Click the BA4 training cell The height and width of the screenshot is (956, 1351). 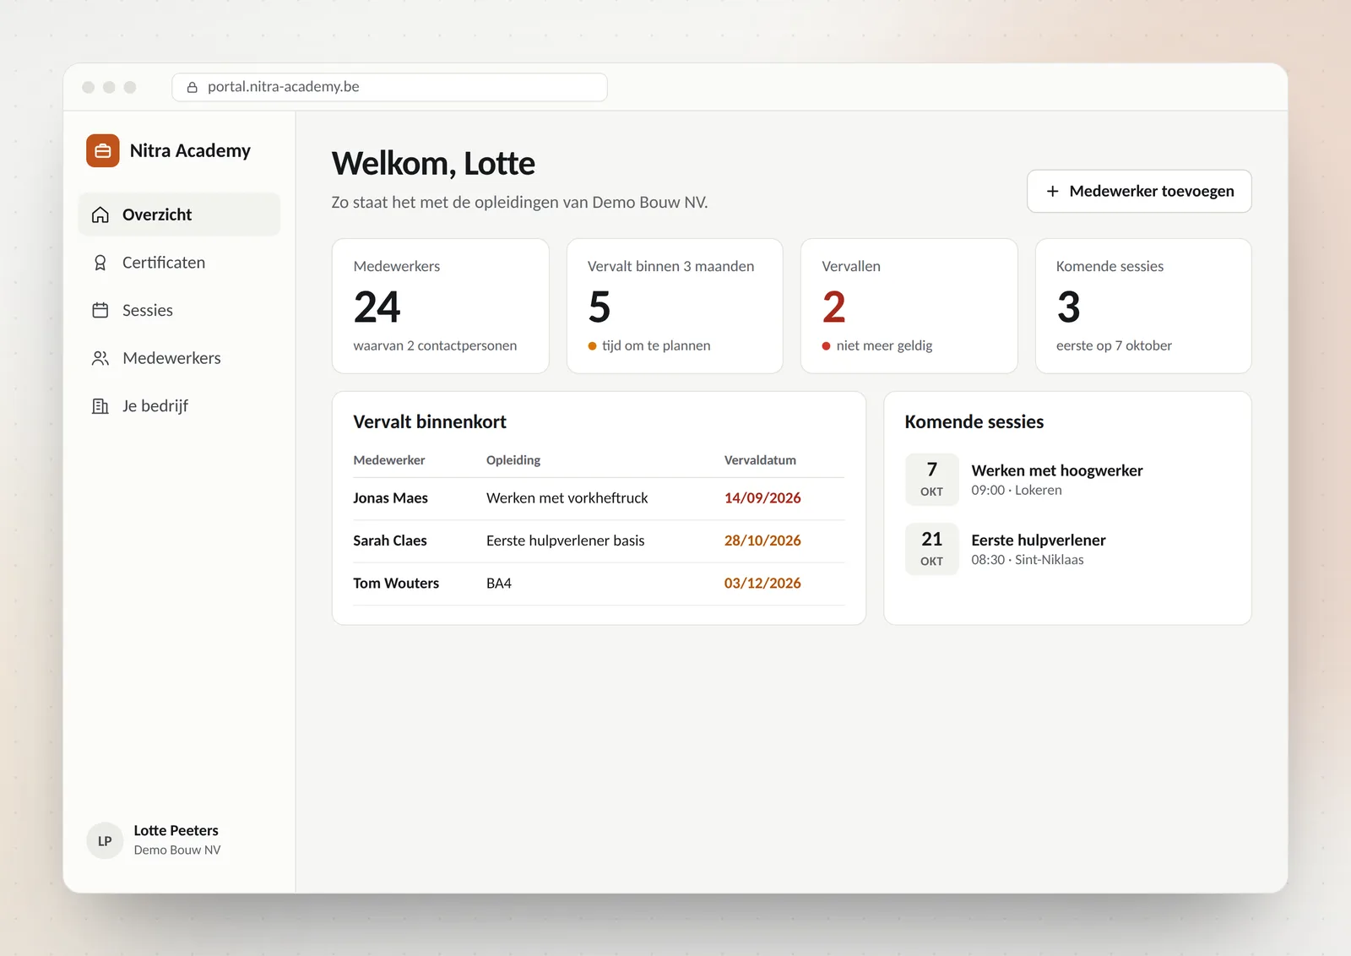coord(499,584)
